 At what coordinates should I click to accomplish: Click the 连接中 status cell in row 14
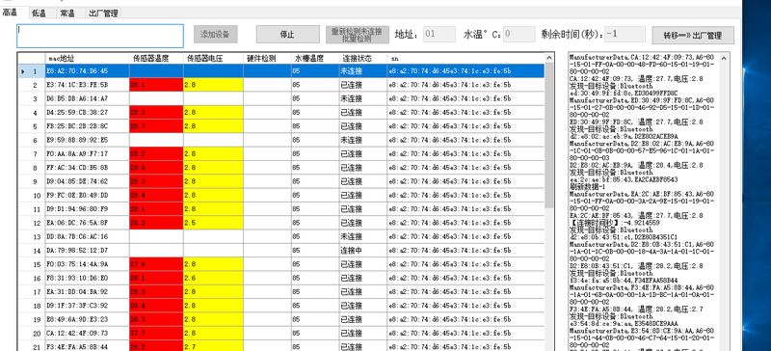(362, 250)
